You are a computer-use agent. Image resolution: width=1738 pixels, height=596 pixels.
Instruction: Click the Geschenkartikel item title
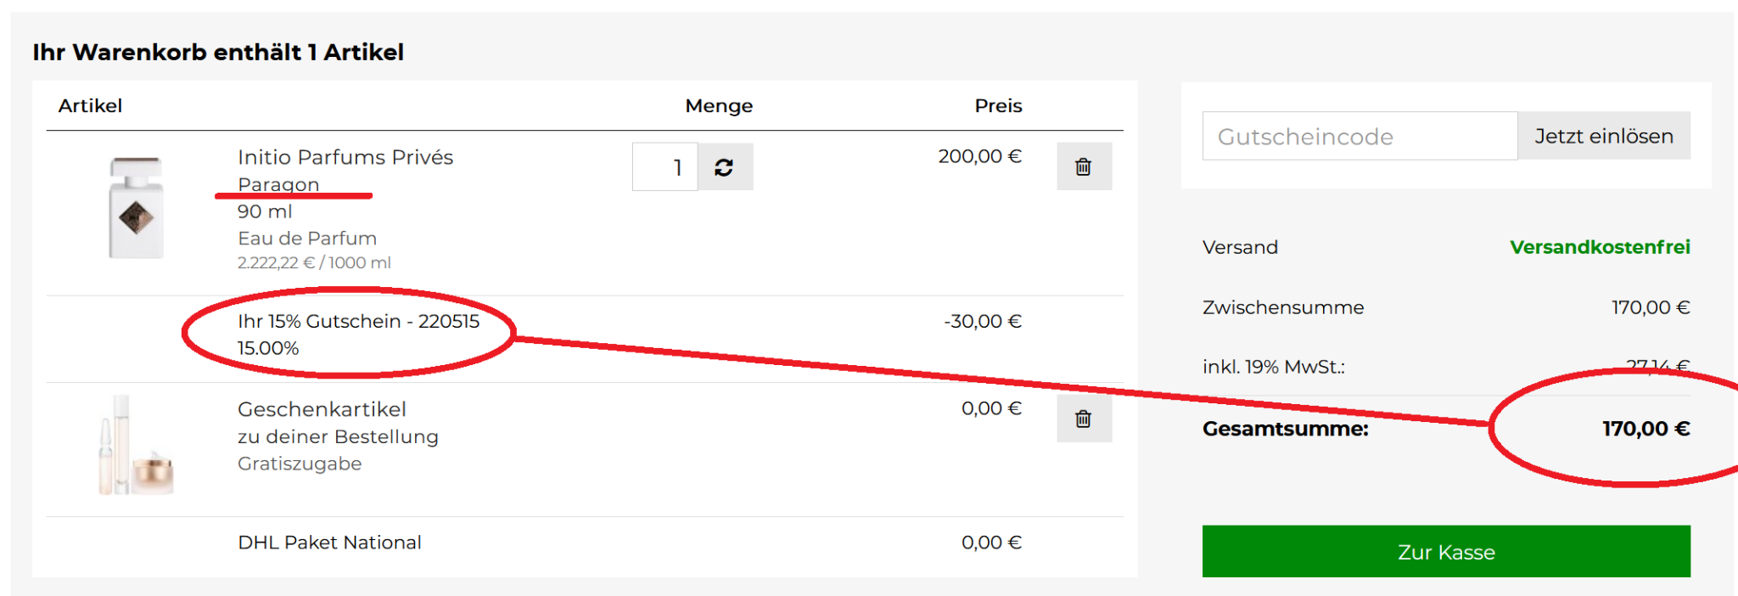click(x=322, y=409)
